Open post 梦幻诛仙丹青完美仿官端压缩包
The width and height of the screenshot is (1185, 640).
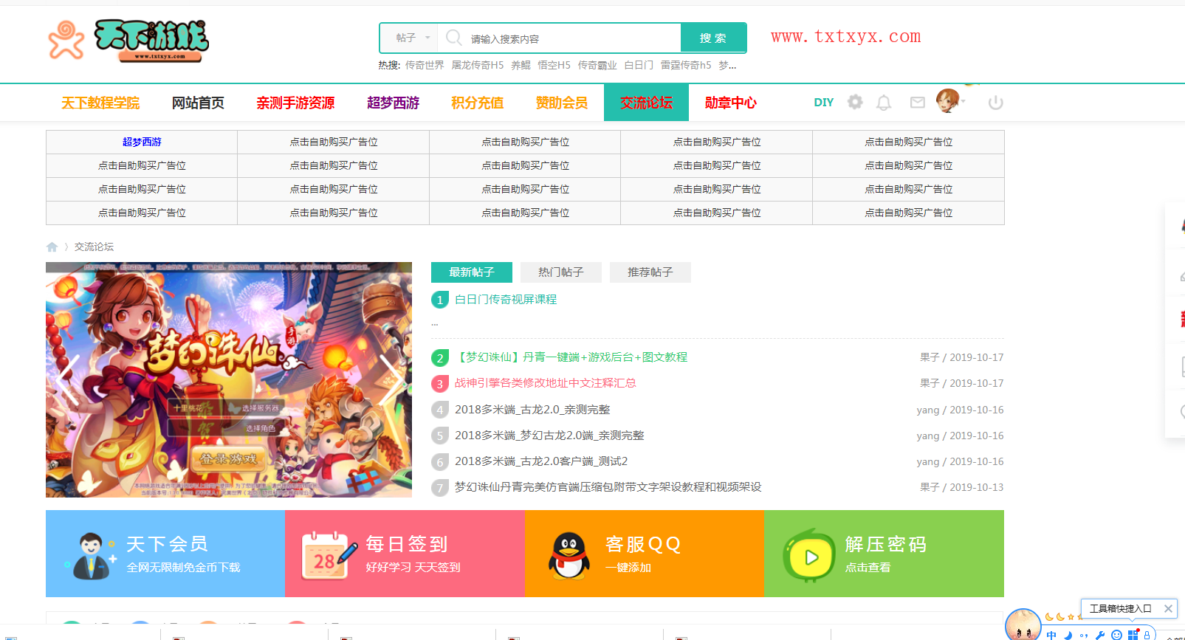click(608, 487)
